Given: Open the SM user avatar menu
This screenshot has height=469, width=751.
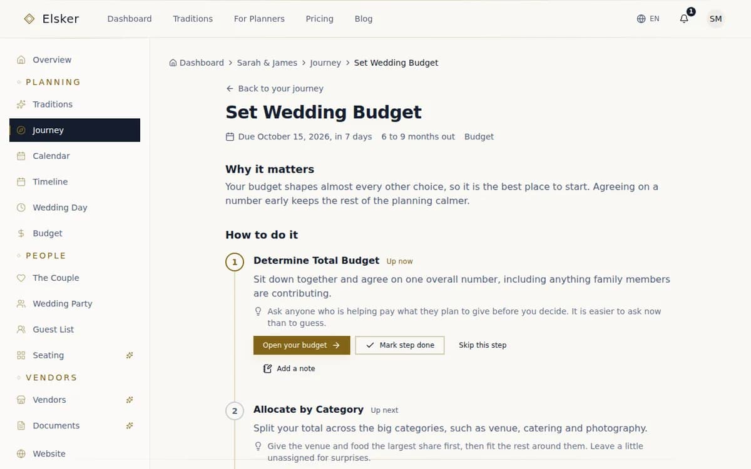Looking at the screenshot, I should point(715,19).
